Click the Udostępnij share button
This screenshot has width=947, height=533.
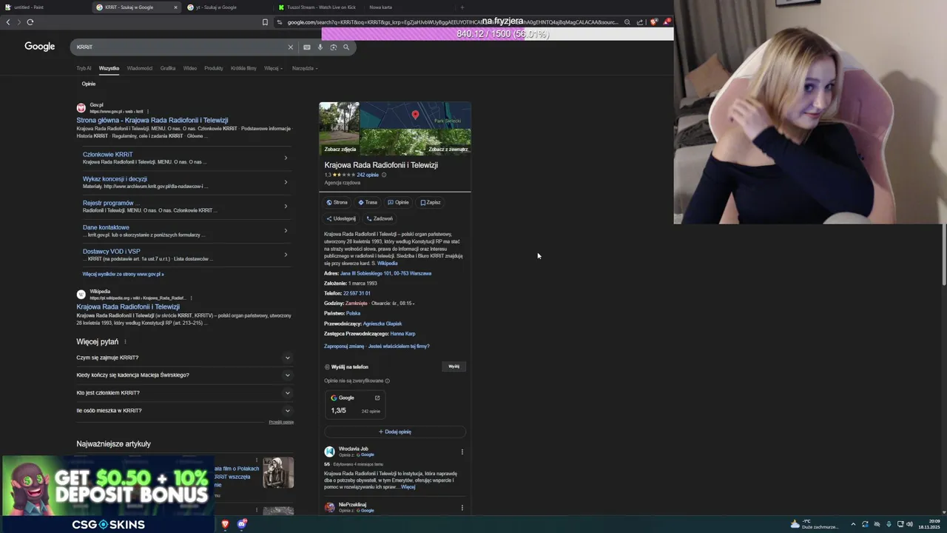pyautogui.click(x=341, y=218)
